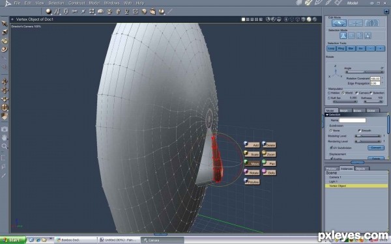Toggle the Hidden manipulator checkbox
Viewport: 391px width, 244px height.
pos(329,93)
